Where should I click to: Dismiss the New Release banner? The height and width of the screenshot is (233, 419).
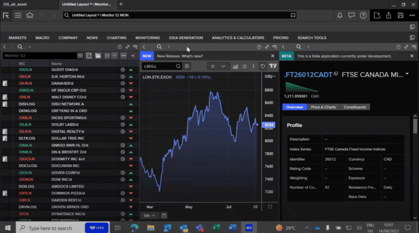click(x=272, y=56)
